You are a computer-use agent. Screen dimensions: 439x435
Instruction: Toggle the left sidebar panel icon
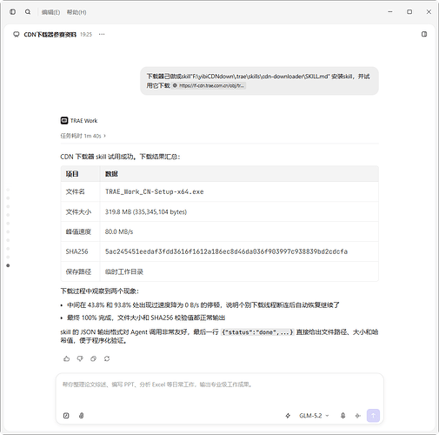(x=12, y=12)
